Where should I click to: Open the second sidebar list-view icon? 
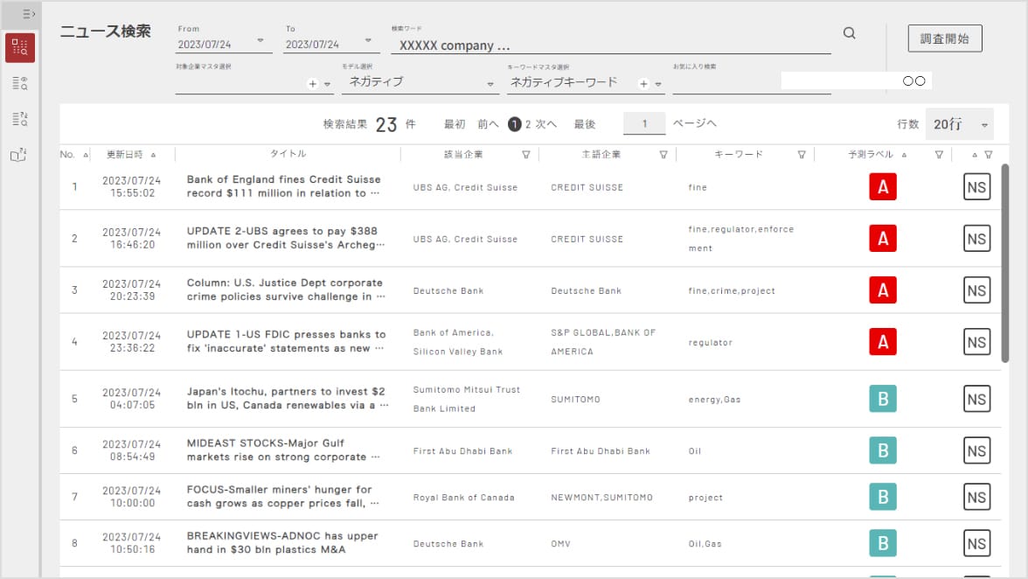(x=19, y=83)
